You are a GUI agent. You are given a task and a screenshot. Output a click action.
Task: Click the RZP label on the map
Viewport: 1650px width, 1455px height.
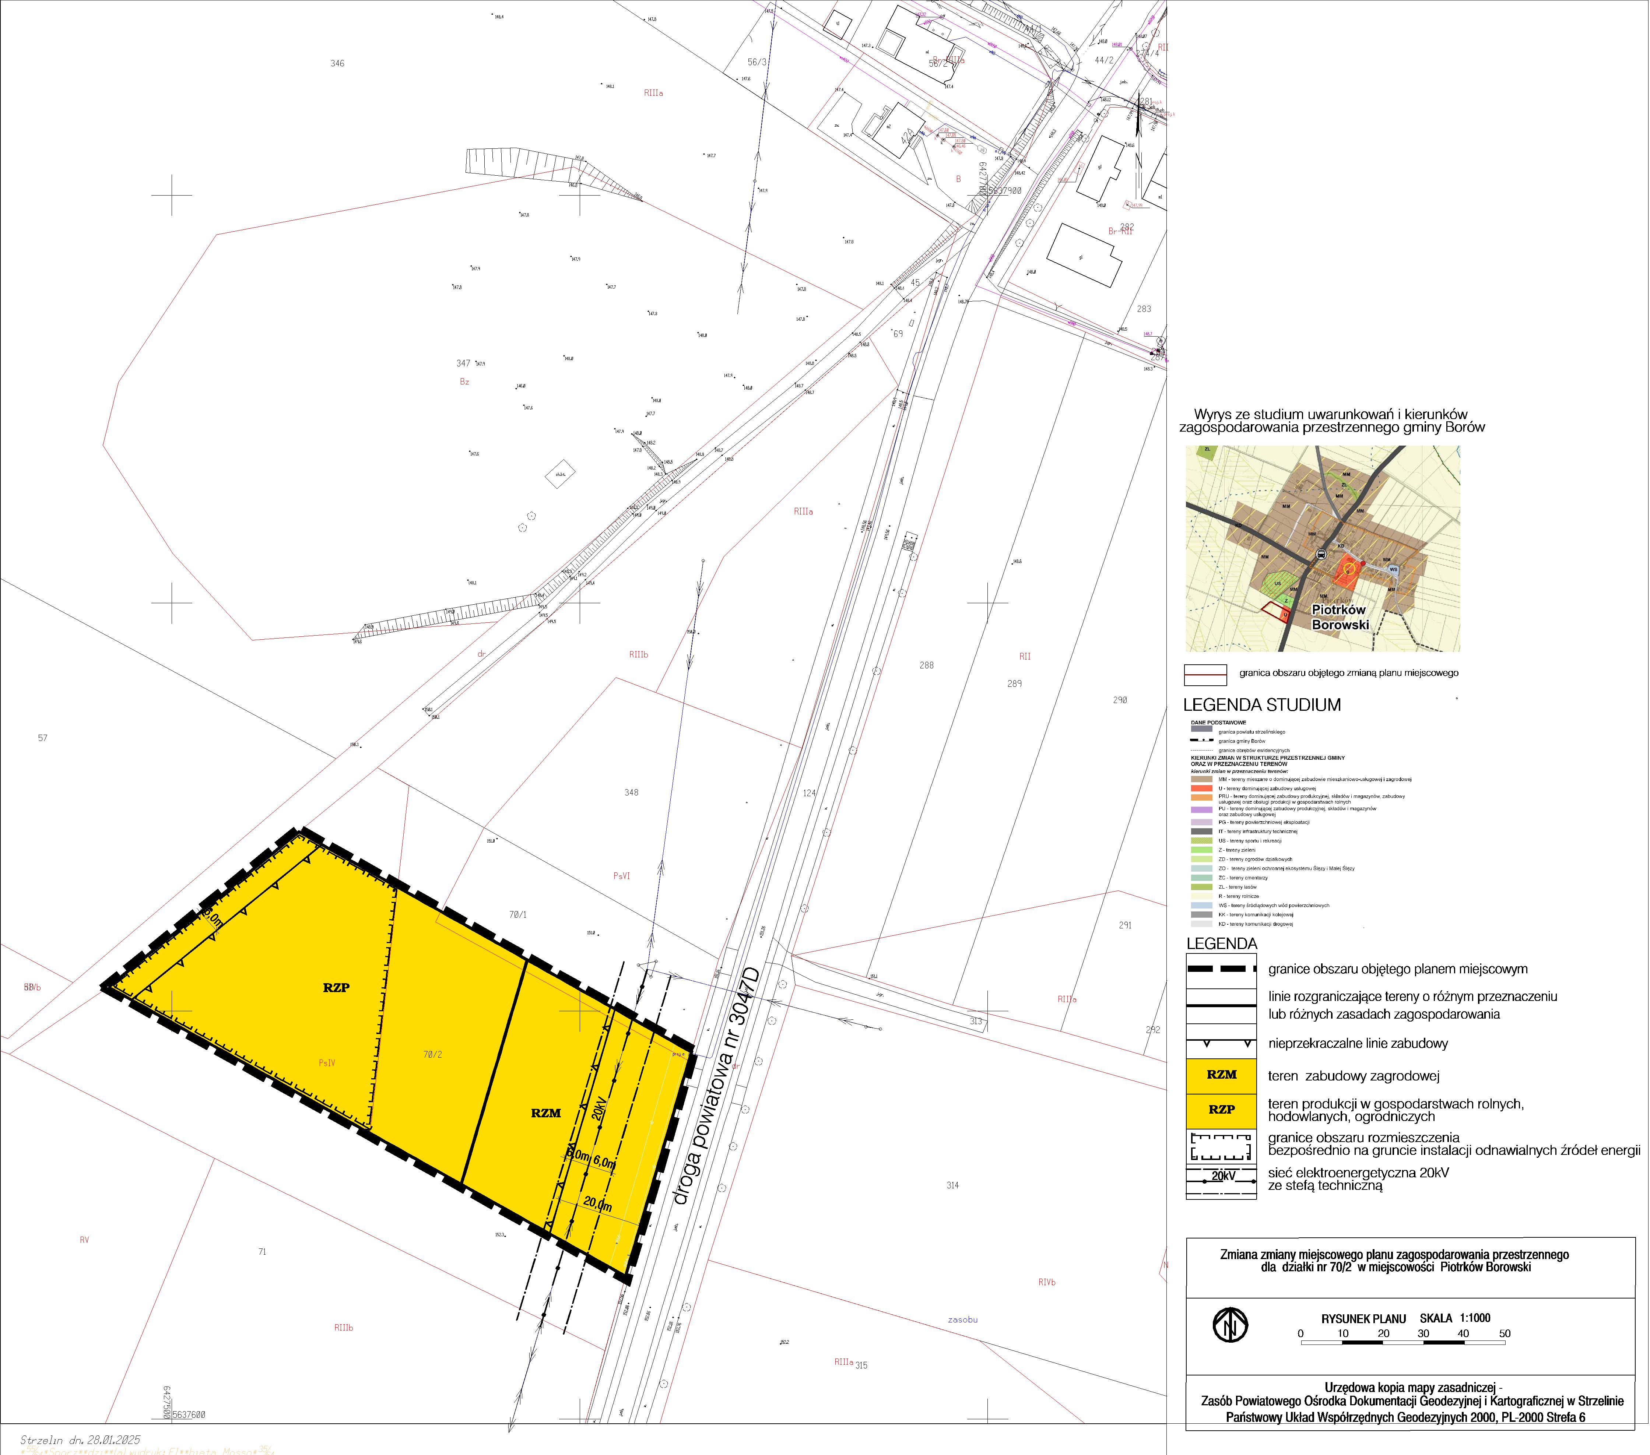click(x=336, y=988)
